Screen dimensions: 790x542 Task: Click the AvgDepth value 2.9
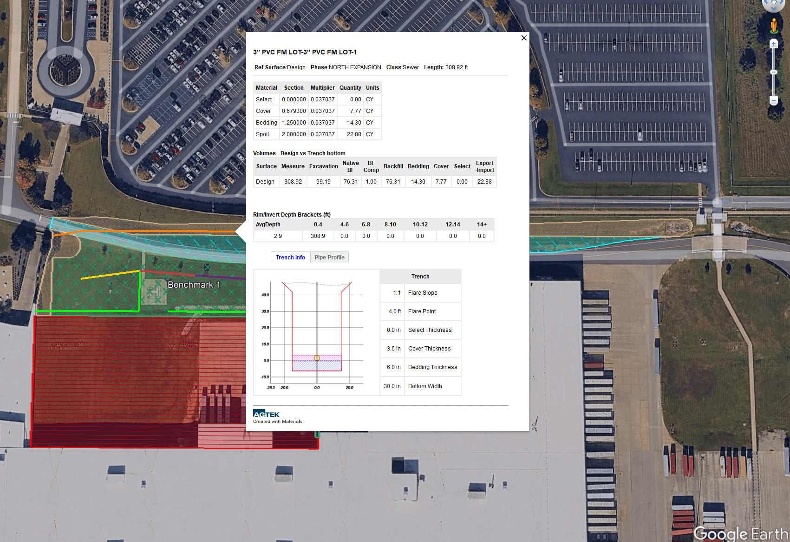tap(278, 236)
